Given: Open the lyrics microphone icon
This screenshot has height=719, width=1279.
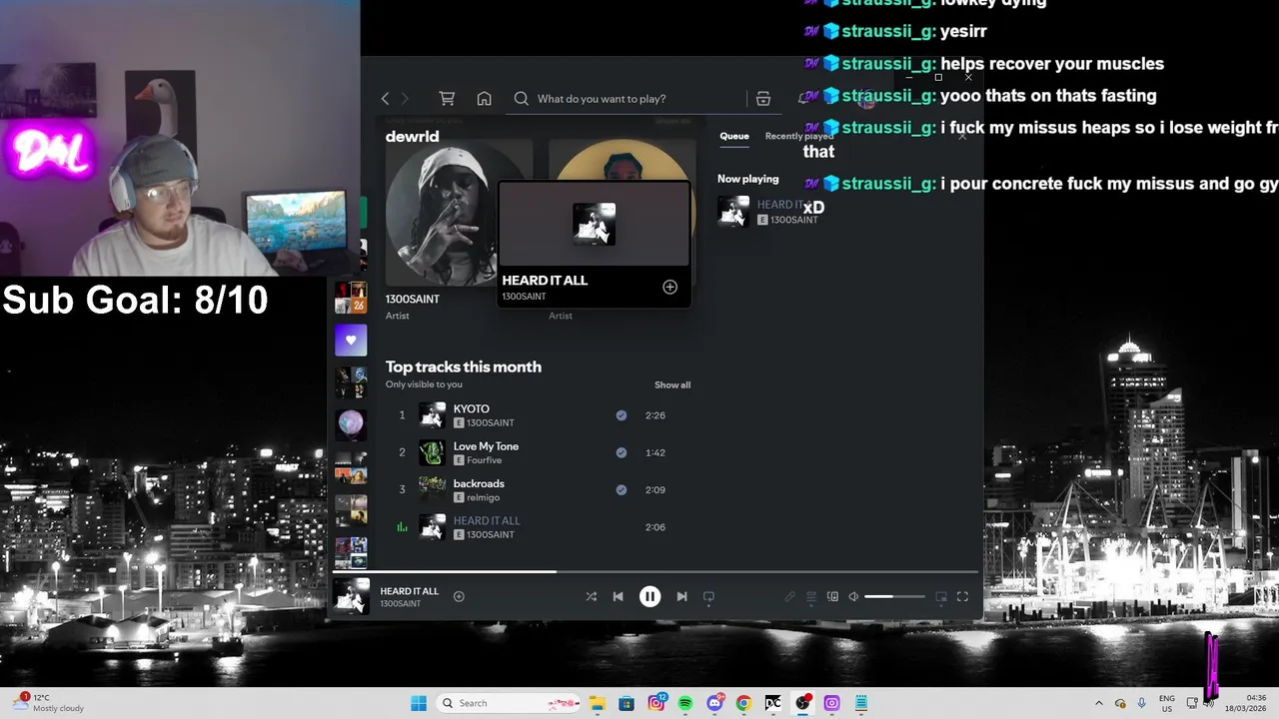Looking at the screenshot, I should pyautogui.click(x=789, y=596).
